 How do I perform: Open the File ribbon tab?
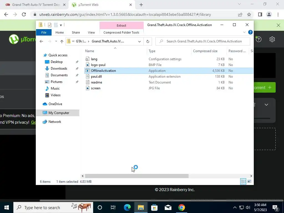click(x=44, y=32)
